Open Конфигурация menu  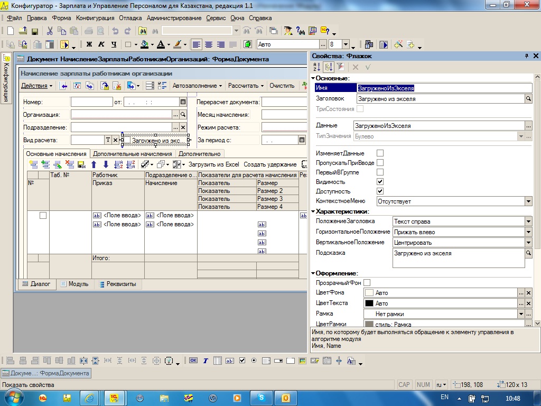click(95, 18)
